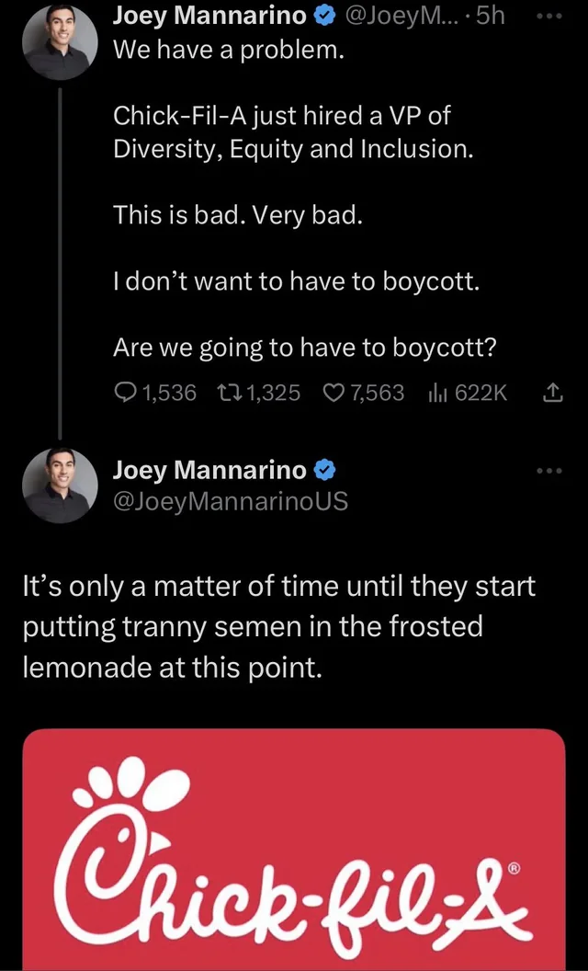588x971 pixels.
Task: Open the lower tweet's profile avatar
Action: pyautogui.click(x=60, y=485)
